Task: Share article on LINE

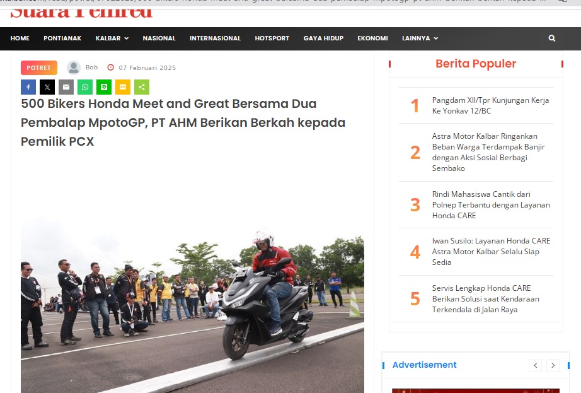Action: (104, 87)
